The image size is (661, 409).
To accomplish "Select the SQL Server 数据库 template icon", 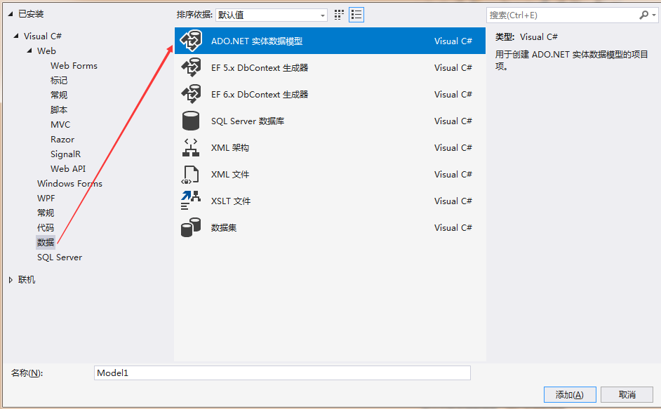I will pos(190,121).
